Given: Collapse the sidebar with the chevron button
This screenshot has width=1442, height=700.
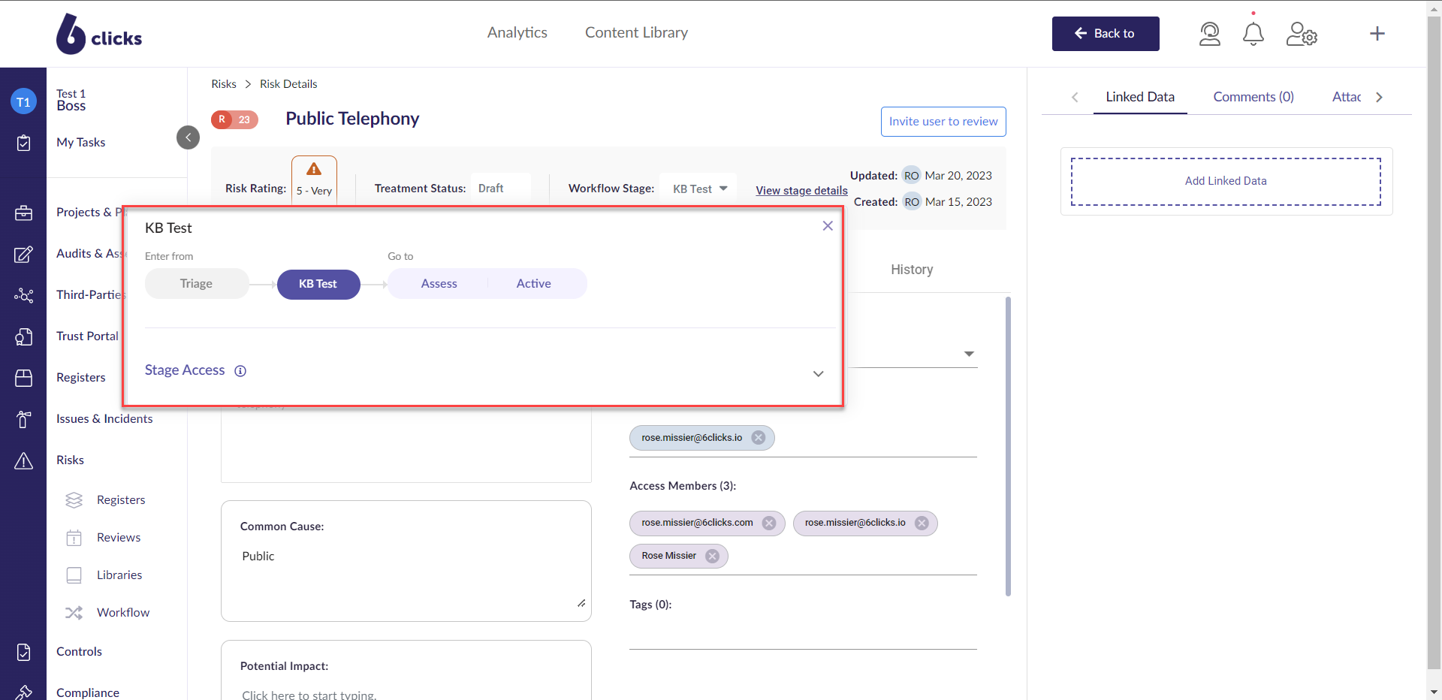Looking at the screenshot, I should click(188, 137).
